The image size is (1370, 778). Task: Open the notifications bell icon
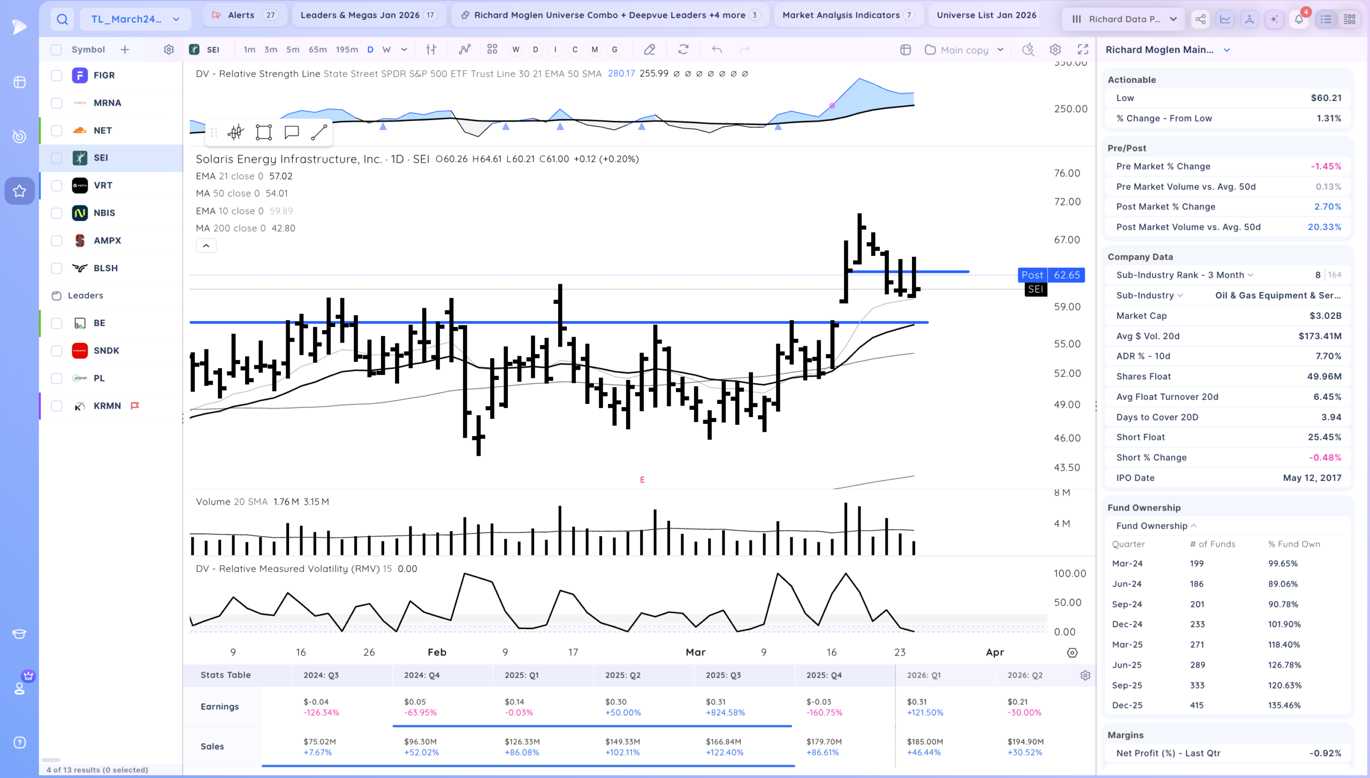(x=1299, y=19)
